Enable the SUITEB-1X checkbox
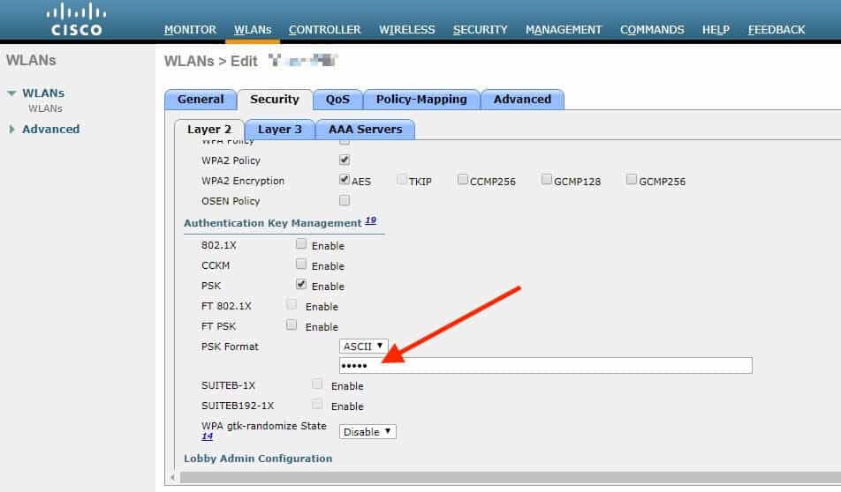The width and height of the screenshot is (841, 492). point(317,384)
